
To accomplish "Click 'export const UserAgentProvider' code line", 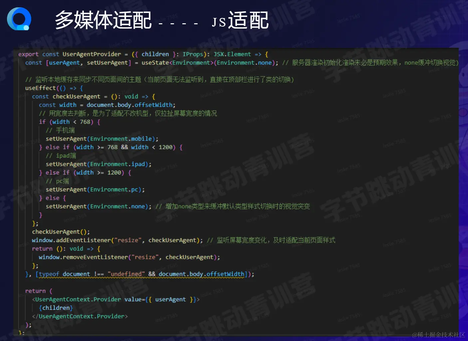I will click(143, 54).
